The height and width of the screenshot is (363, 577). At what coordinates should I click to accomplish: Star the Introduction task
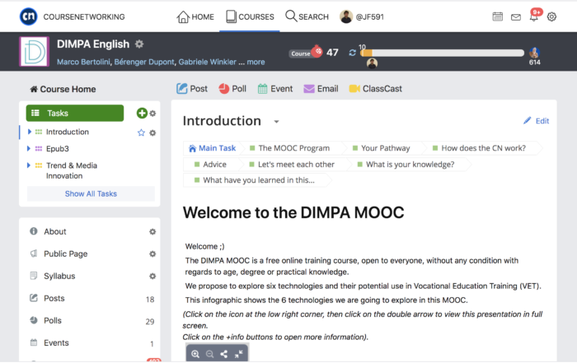(x=141, y=133)
